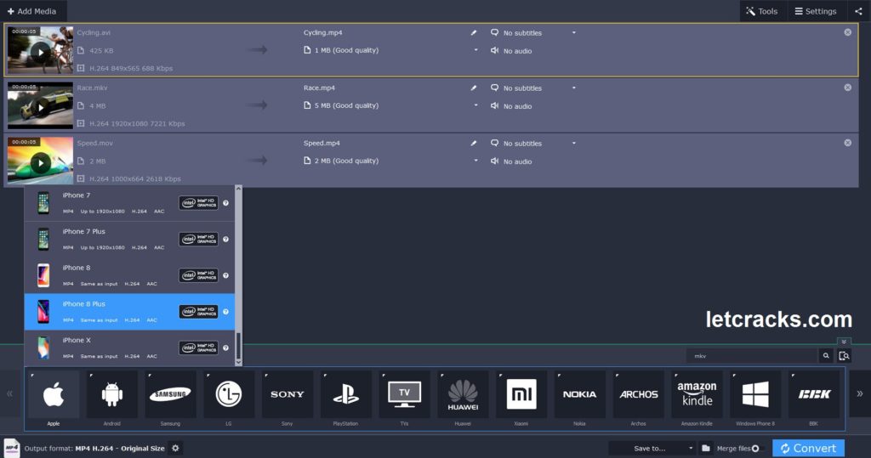Image resolution: width=871 pixels, height=458 pixels.
Task: Open the Save to dropdown
Action: point(652,448)
